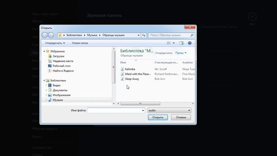Screen dimensions: 277x156
Task: Click the navigation pane scroll down arrow
Action: pos(113,104)
